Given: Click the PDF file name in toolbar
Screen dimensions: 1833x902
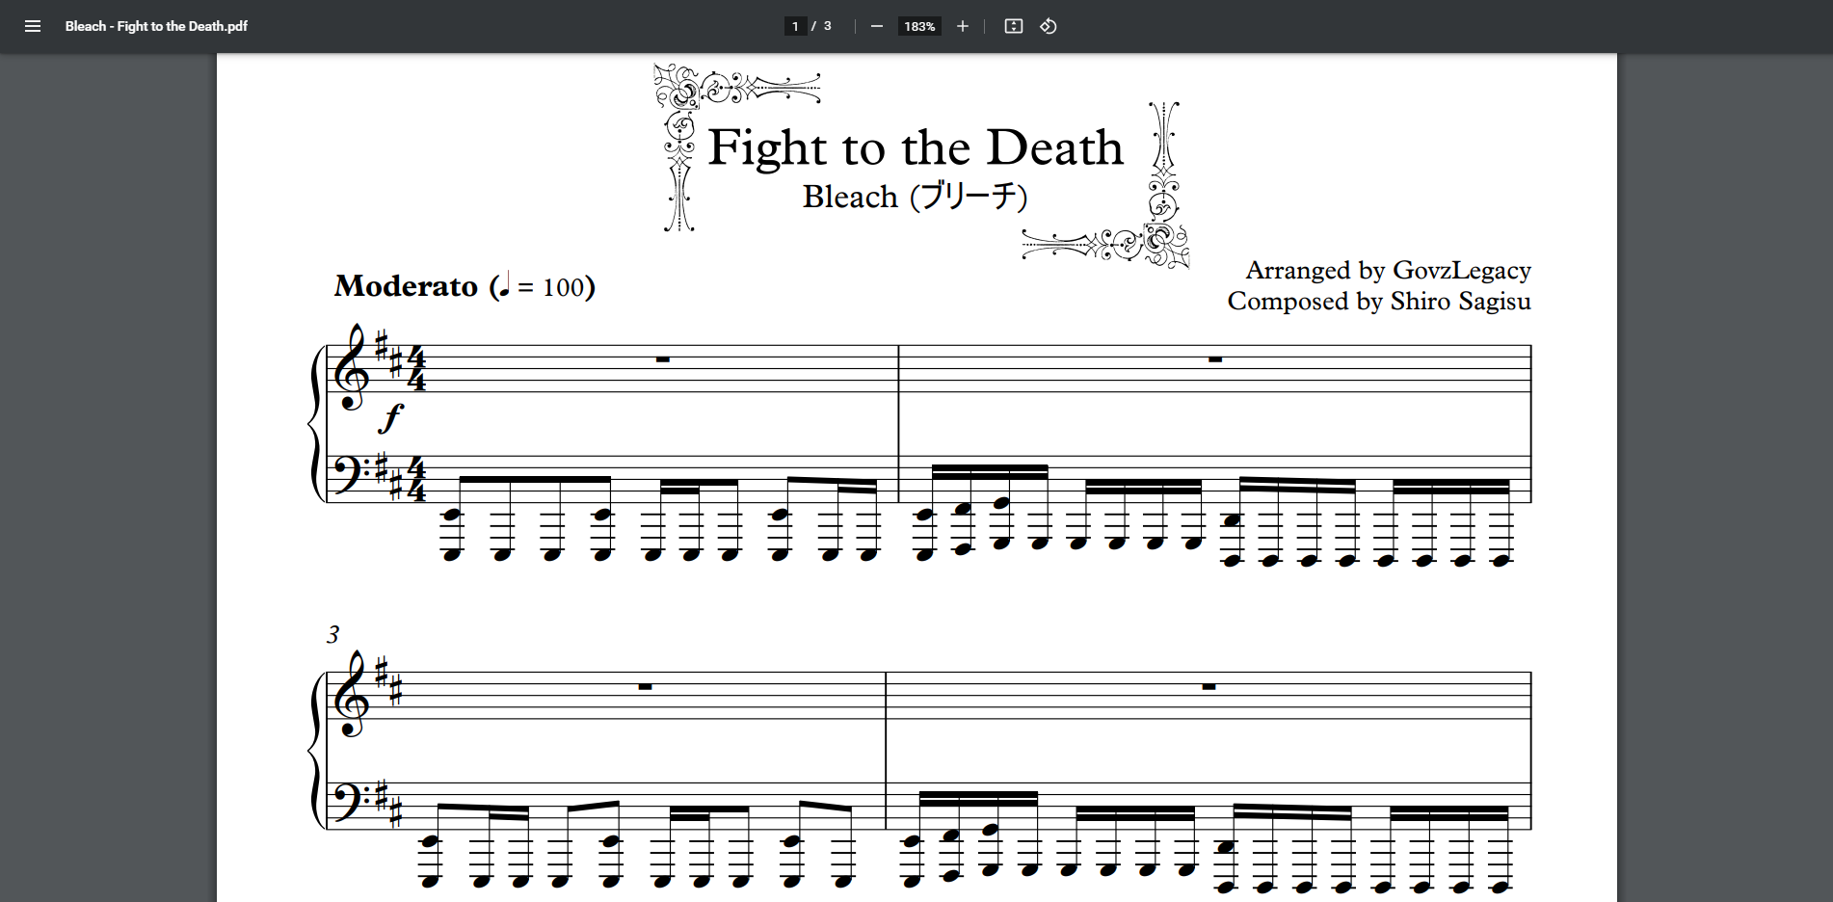Looking at the screenshot, I should [x=156, y=26].
